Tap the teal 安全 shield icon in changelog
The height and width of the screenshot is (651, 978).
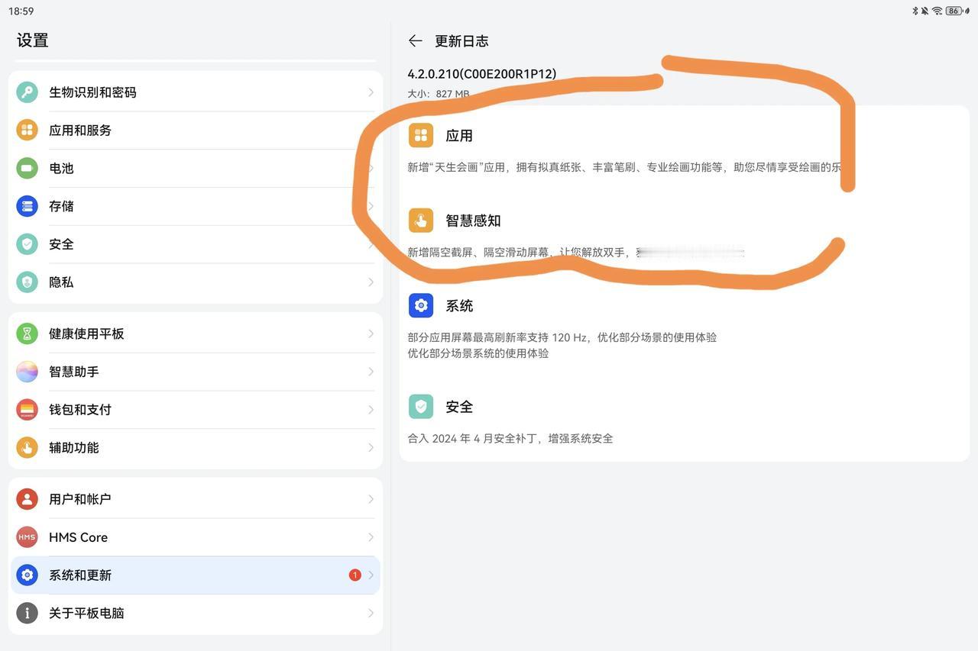click(x=421, y=407)
